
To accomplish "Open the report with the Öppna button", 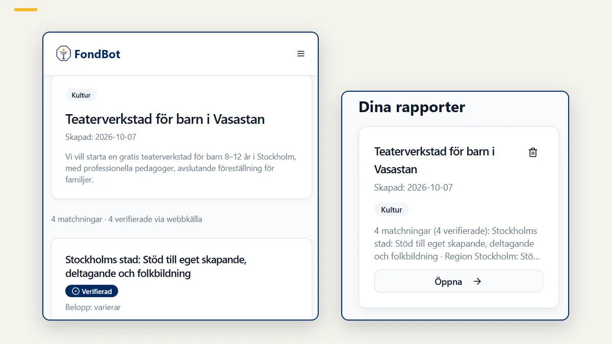I will tap(458, 281).
